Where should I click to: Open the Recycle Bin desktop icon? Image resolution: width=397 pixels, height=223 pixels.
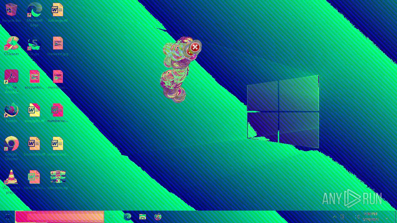(11, 12)
